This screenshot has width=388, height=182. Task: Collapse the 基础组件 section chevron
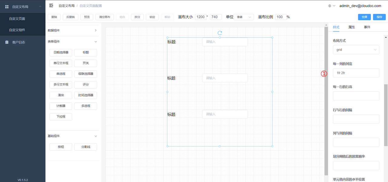[95, 136]
